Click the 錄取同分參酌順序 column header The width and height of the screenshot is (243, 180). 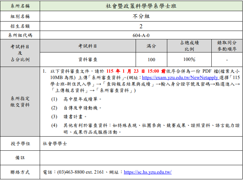point(227,46)
